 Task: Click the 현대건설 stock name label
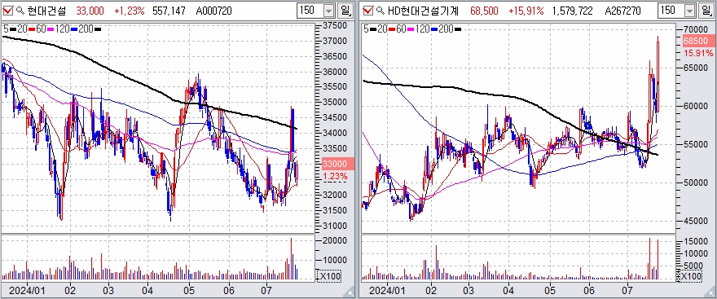pos(46,11)
